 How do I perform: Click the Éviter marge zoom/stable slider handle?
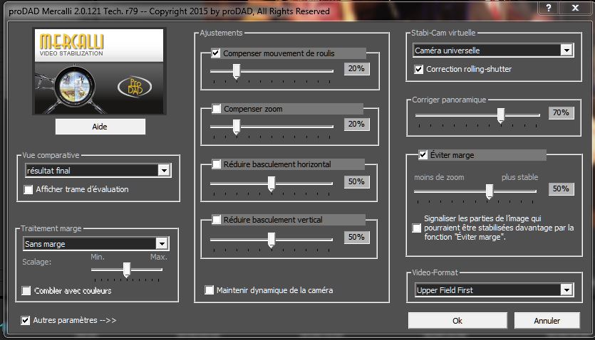490,191
